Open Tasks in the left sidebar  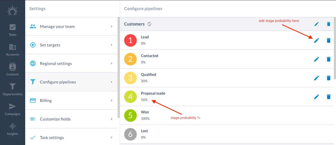pos(13,30)
